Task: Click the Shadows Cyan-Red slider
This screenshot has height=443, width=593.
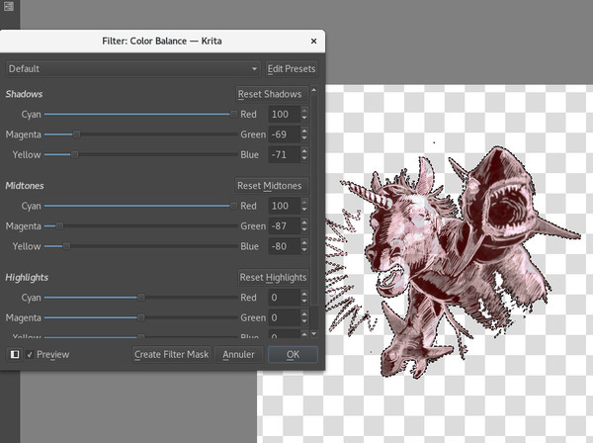Action: (140, 115)
